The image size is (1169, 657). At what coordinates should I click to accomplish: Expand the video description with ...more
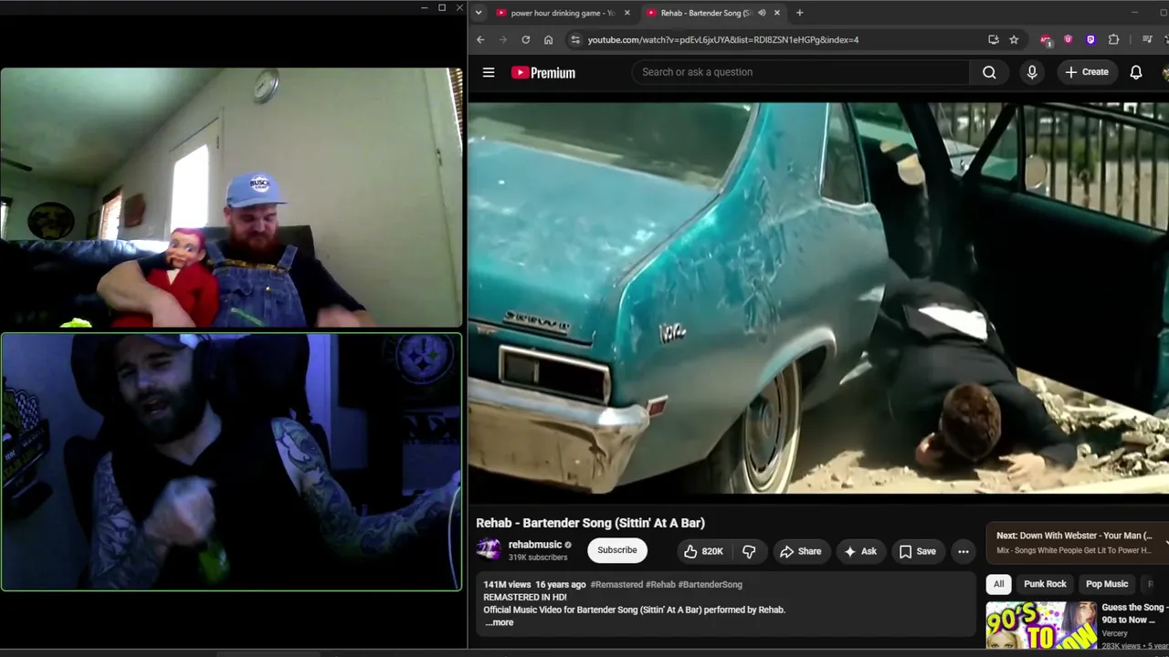(499, 622)
